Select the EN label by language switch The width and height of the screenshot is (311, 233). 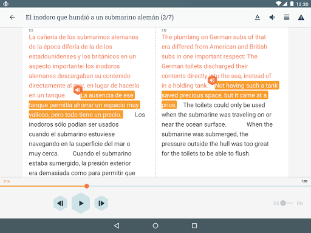point(300,203)
